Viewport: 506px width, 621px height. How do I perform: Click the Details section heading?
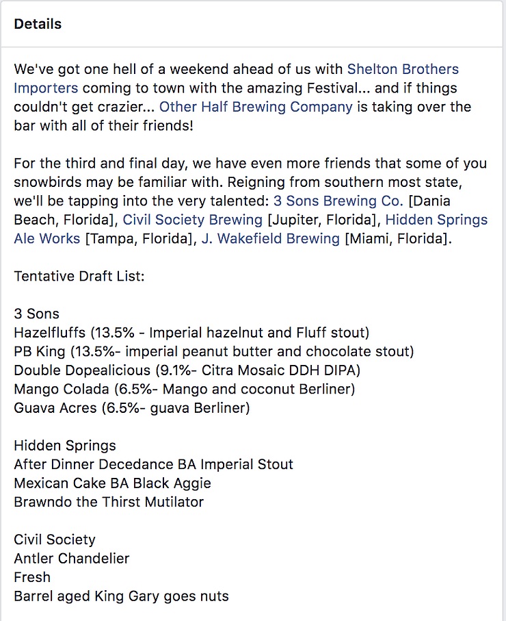point(38,24)
